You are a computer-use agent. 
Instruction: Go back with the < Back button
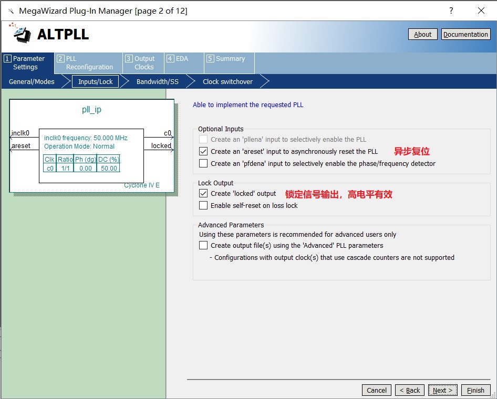pos(409,390)
